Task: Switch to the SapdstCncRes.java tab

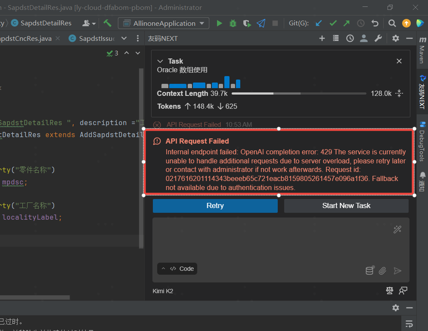Action: (x=25, y=38)
